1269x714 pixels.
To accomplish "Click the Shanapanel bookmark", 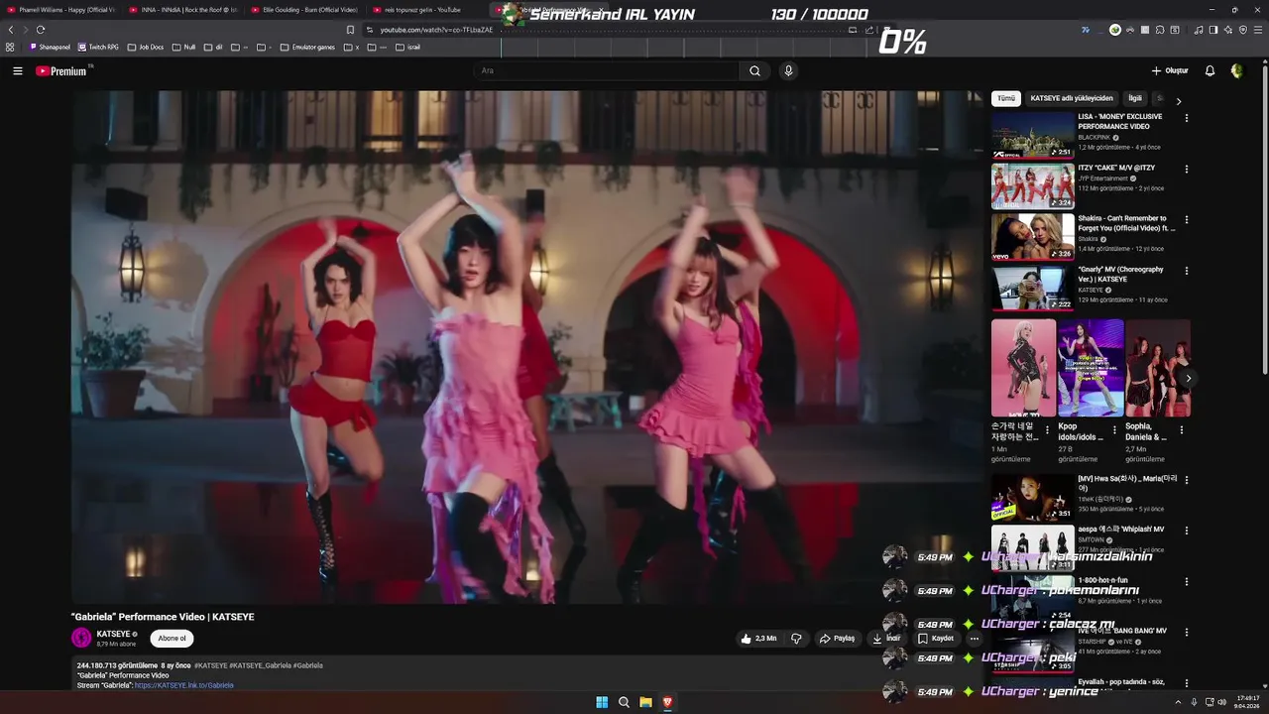I will tap(51, 47).
